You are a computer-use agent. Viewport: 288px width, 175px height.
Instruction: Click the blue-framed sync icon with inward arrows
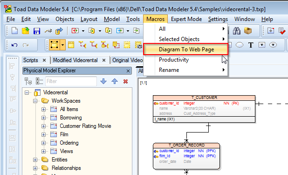coord(120,30)
